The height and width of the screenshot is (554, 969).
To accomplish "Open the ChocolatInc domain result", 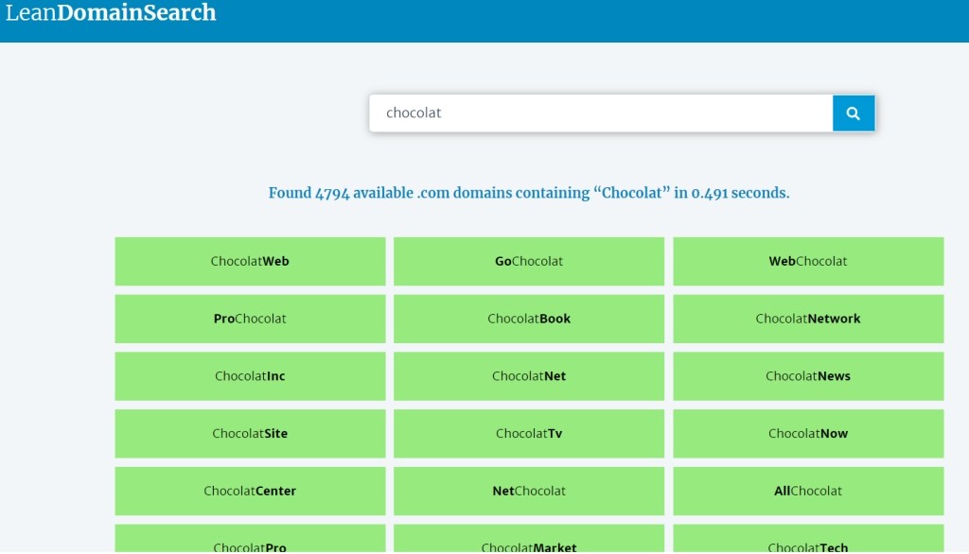I will (250, 376).
